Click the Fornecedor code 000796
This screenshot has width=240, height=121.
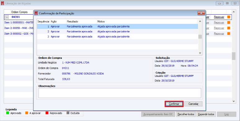point(66,74)
